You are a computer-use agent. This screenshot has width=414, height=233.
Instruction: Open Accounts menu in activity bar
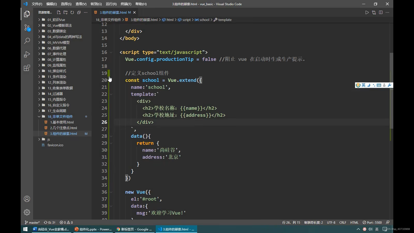click(27, 199)
